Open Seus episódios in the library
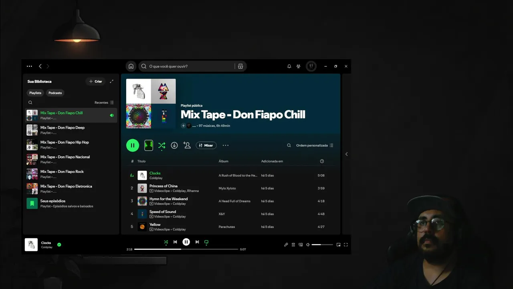The height and width of the screenshot is (289, 513). tap(71, 203)
